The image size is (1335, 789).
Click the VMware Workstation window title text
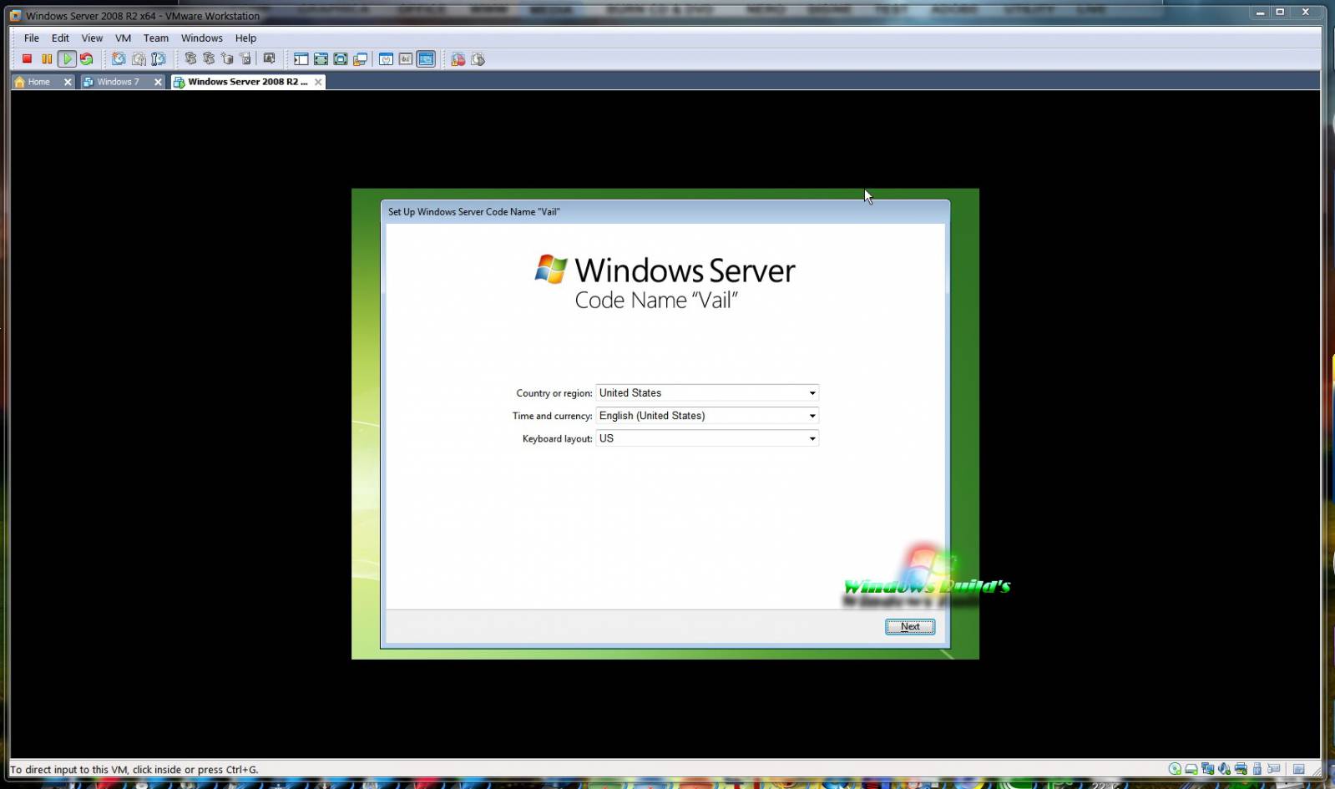point(143,16)
